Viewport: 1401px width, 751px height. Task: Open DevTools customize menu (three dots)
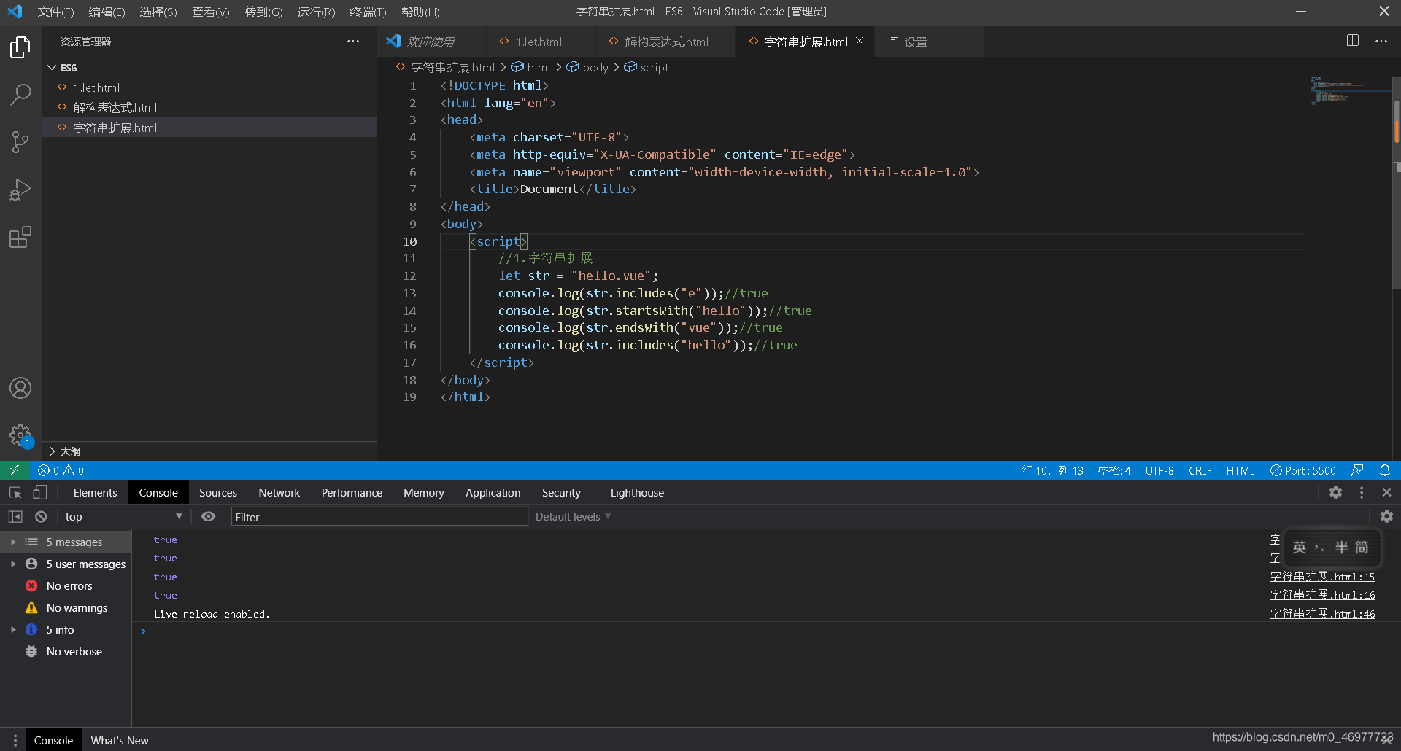point(1362,493)
